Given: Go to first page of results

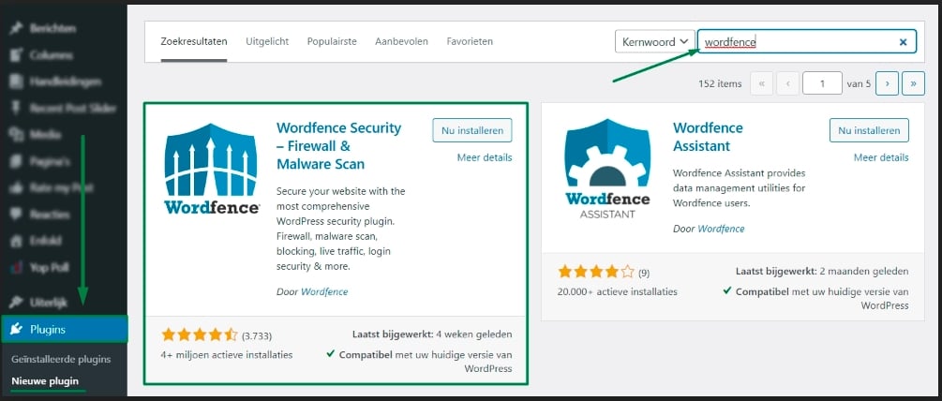Looking at the screenshot, I should point(762,83).
